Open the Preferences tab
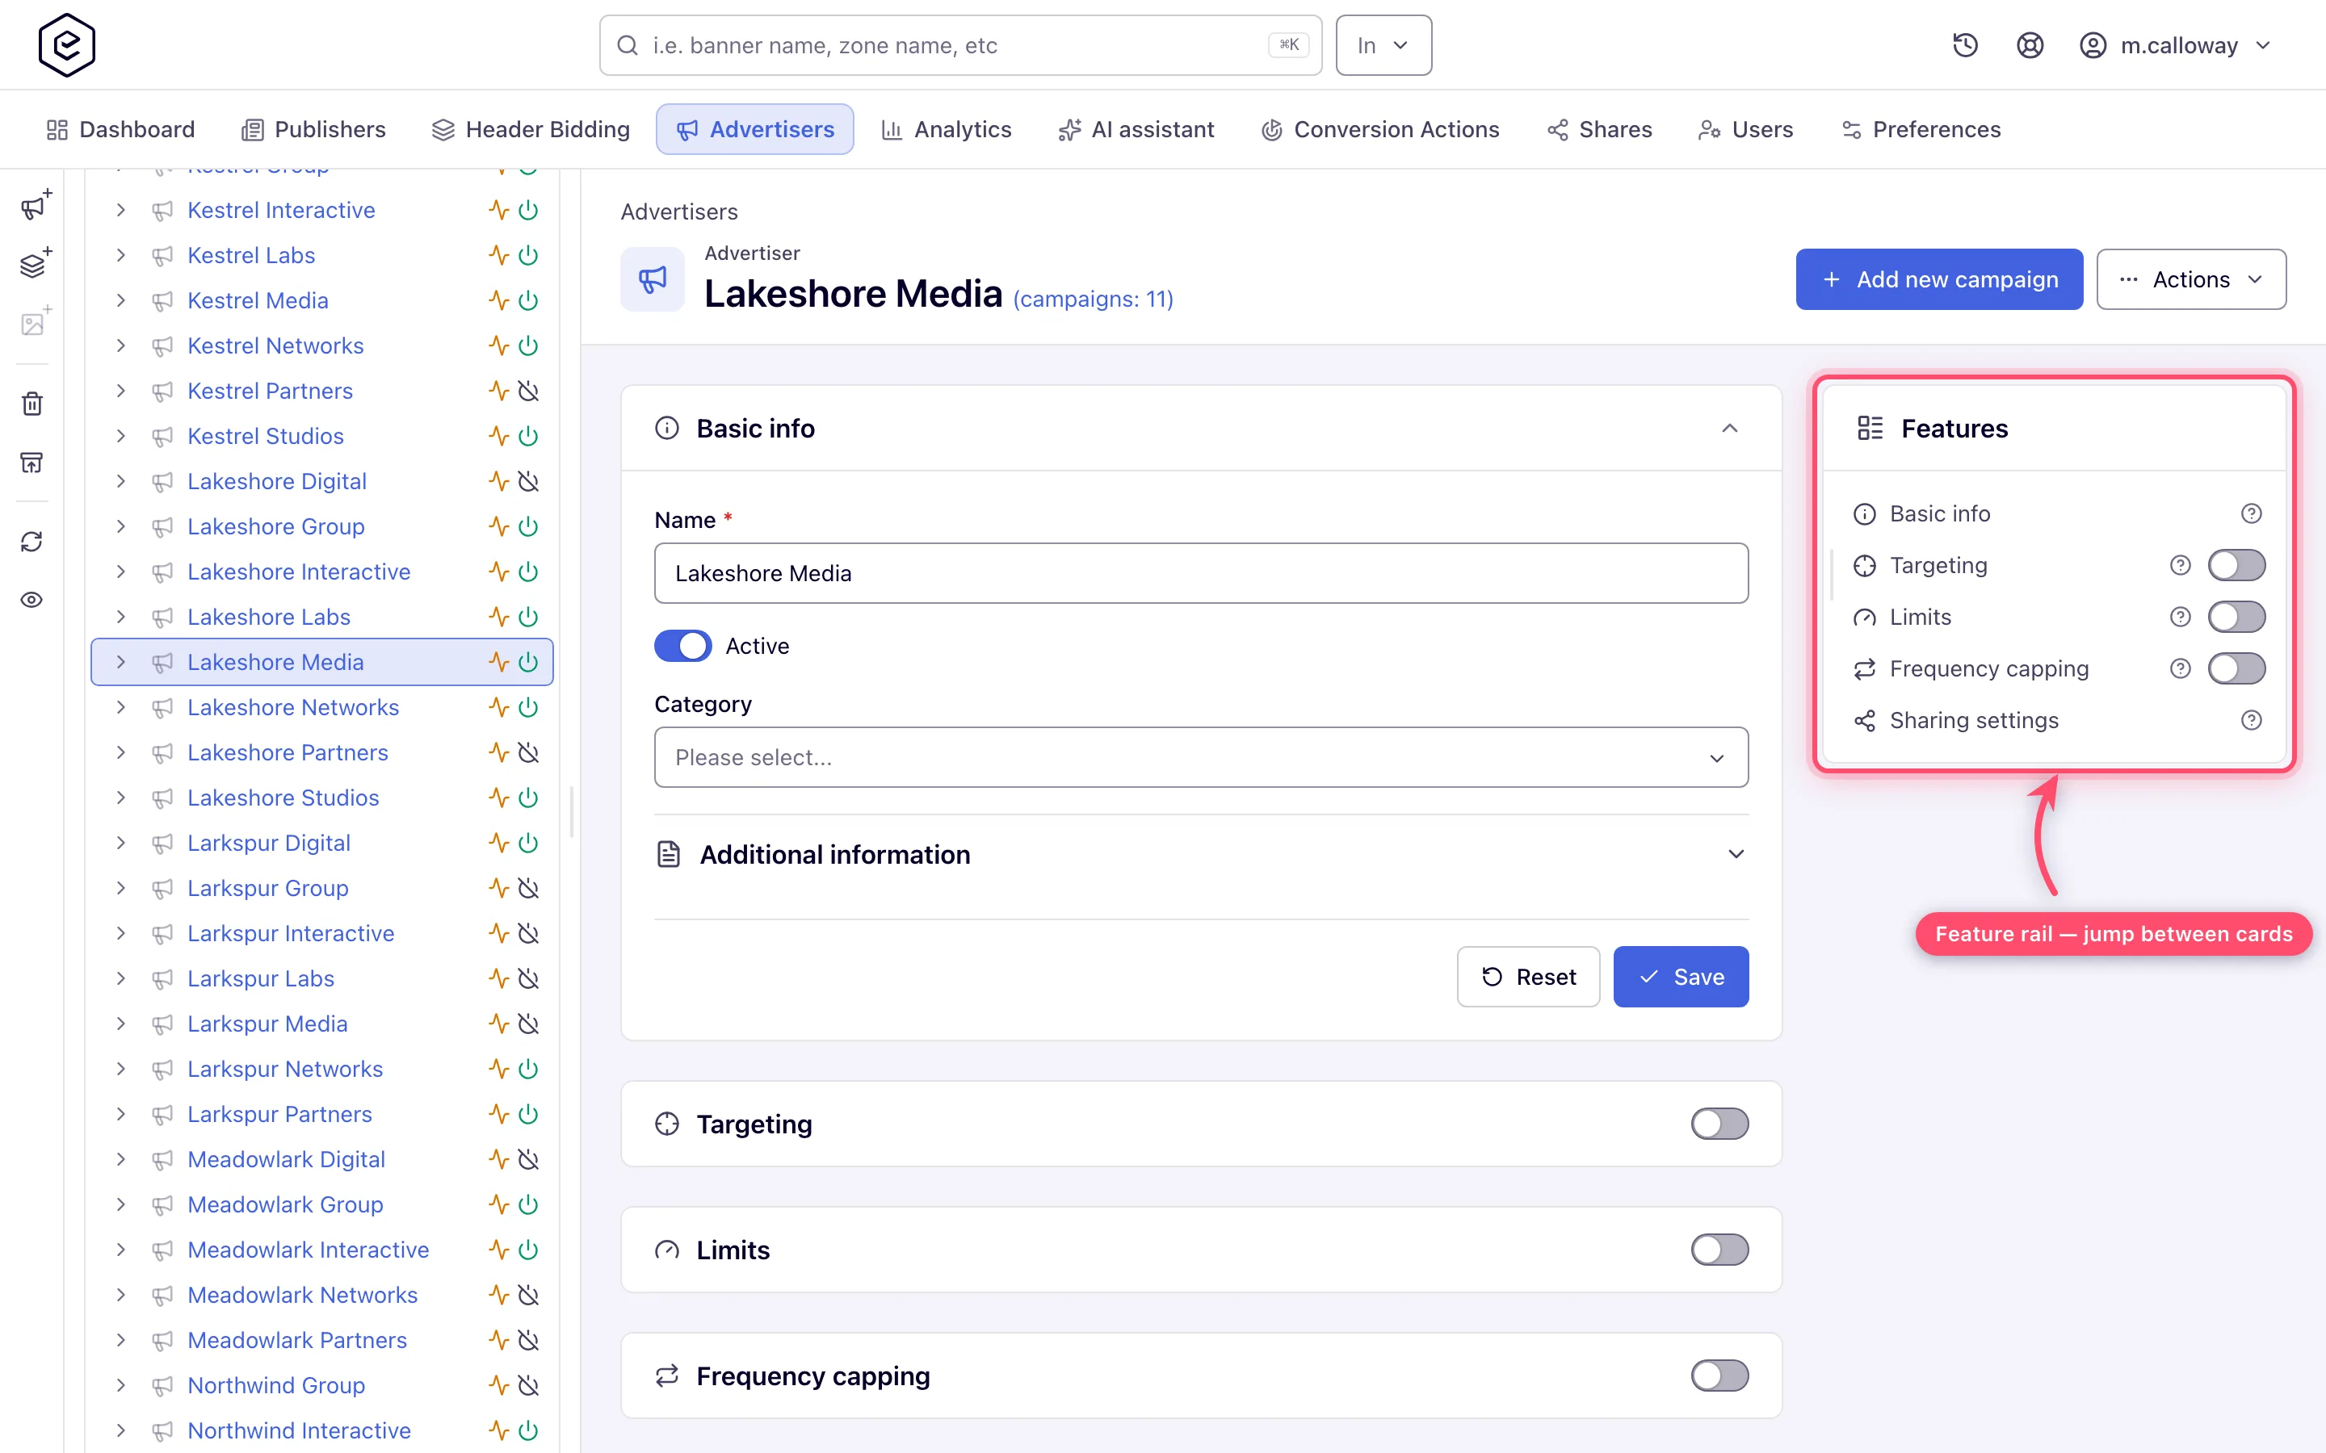This screenshot has height=1453, width=2326. tap(1921, 130)
